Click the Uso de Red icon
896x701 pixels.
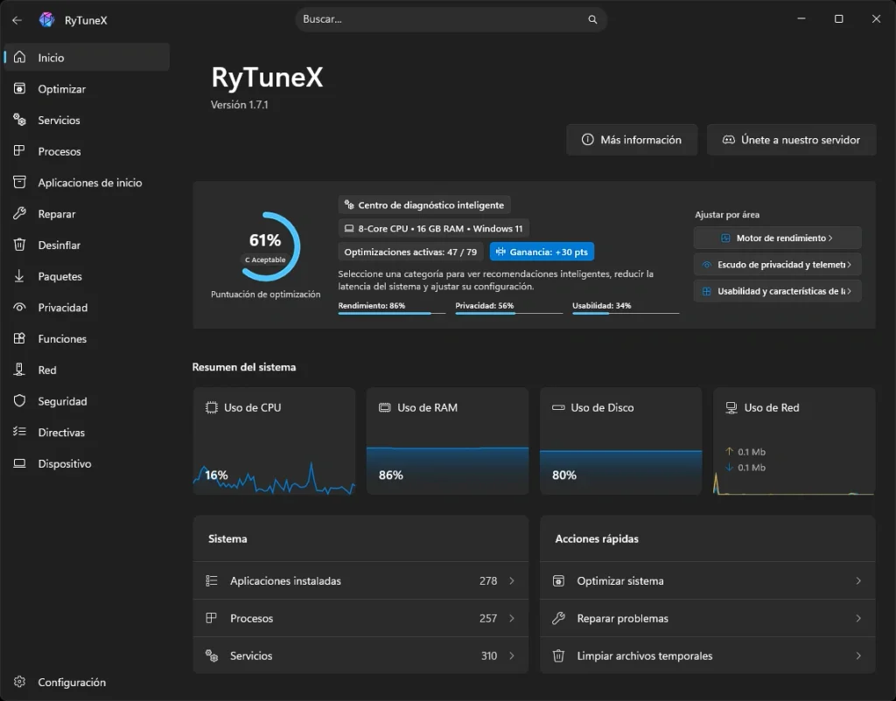coord(731,407)
